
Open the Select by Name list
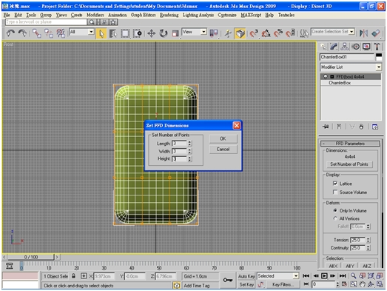pos(113,33)
